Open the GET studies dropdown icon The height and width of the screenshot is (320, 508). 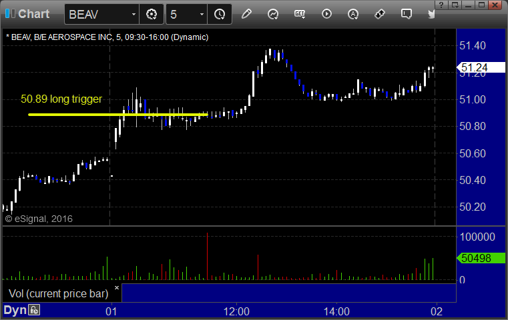pyautogui.click(x=300, y=14)
